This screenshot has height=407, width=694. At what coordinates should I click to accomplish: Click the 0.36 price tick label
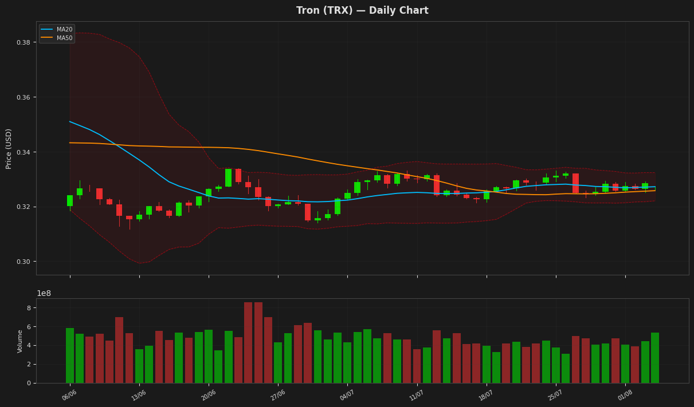pyautogui.click(x=23, y=97)
